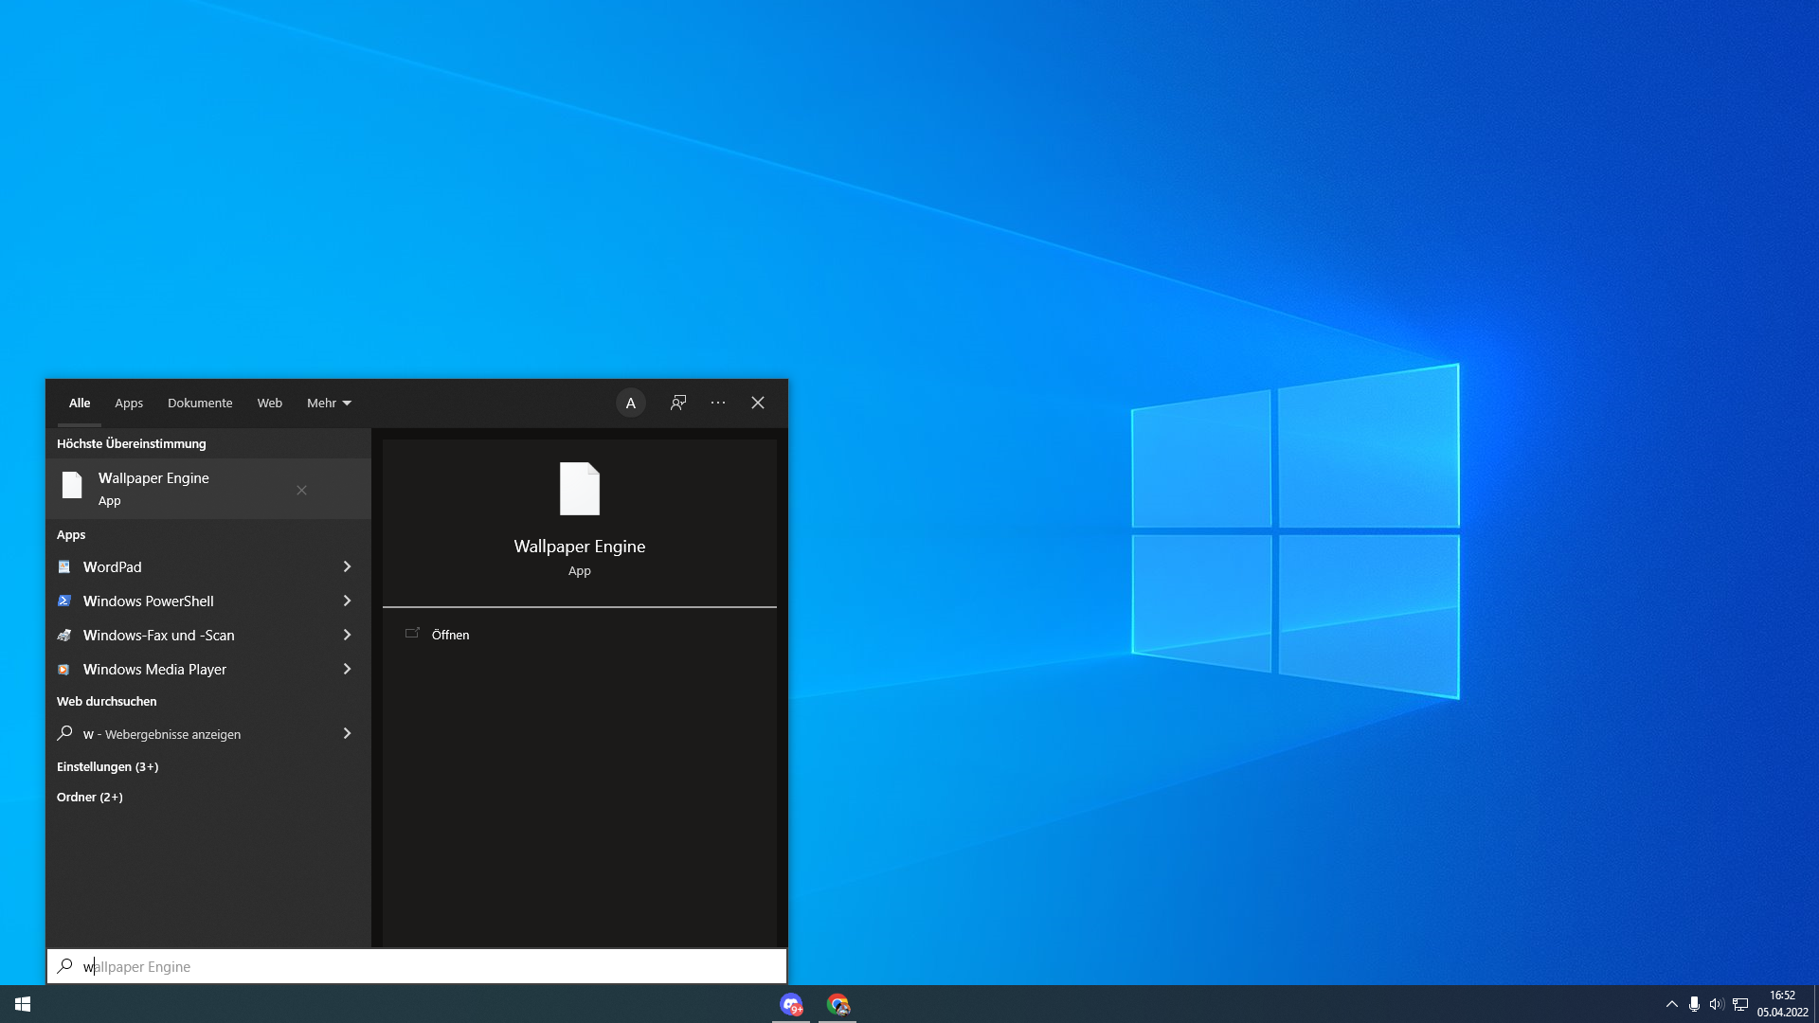This screenshot has width=1819, height=1023.
Task: Switch to the Dokumente tab
Action: (200, 403)
